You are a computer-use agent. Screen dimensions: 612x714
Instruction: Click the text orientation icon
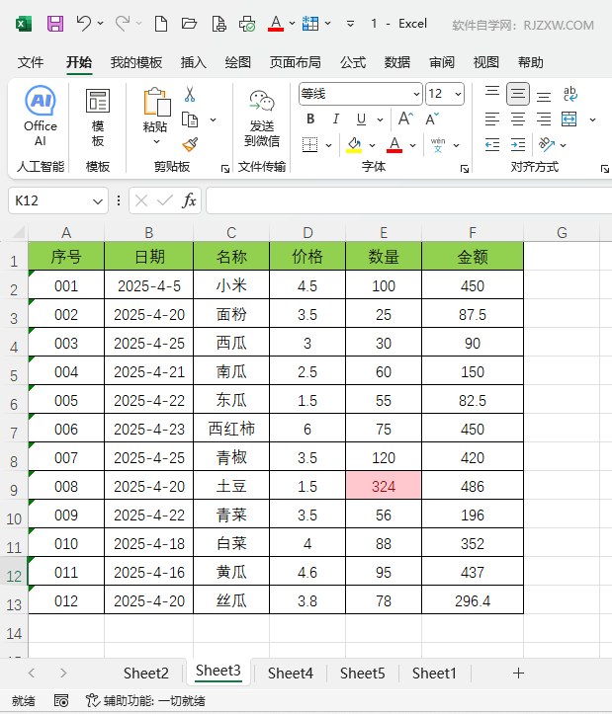(547, 145)
